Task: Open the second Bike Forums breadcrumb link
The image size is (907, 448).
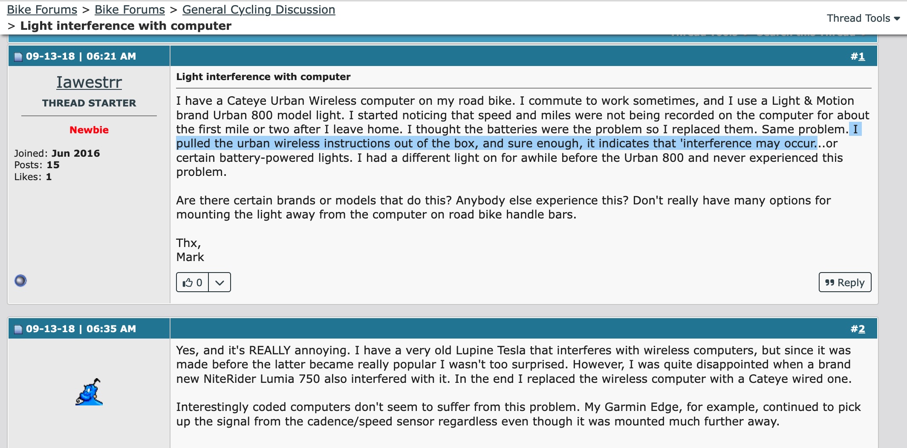Action: [x=130, y=9]
